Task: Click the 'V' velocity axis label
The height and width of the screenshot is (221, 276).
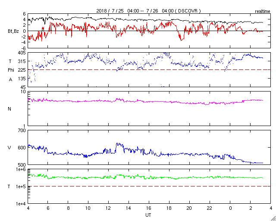Action: click(x=9, y=148)
